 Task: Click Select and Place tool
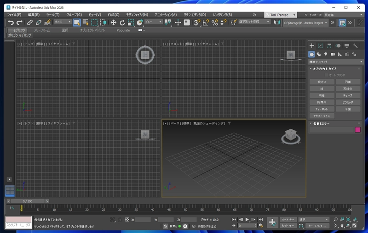point(140,22)
